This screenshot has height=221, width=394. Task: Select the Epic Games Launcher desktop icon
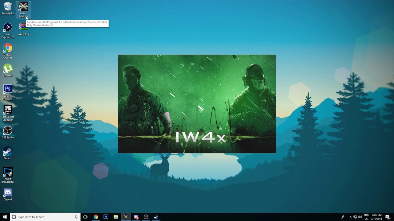point(8,113)
